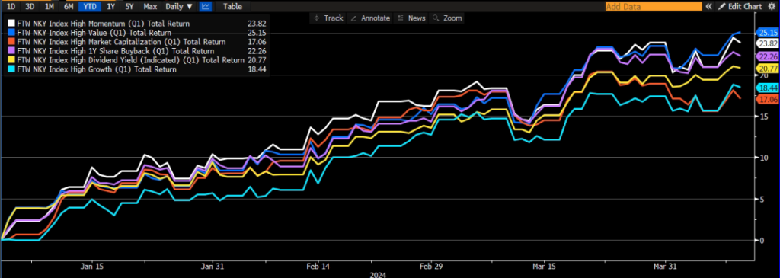The height and width of the screenshot is (278, 780).
Task: Select the 6M time range
Action: pyautogui.click(x=69, y=6)
